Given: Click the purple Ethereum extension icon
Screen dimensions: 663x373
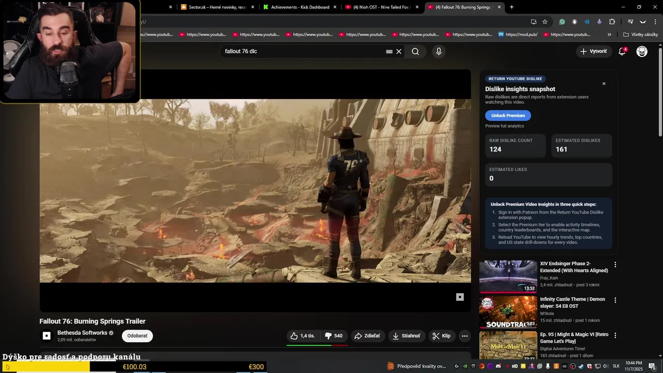Looking at the screenshot, I should pyautogui.click(x=599, y=22).
